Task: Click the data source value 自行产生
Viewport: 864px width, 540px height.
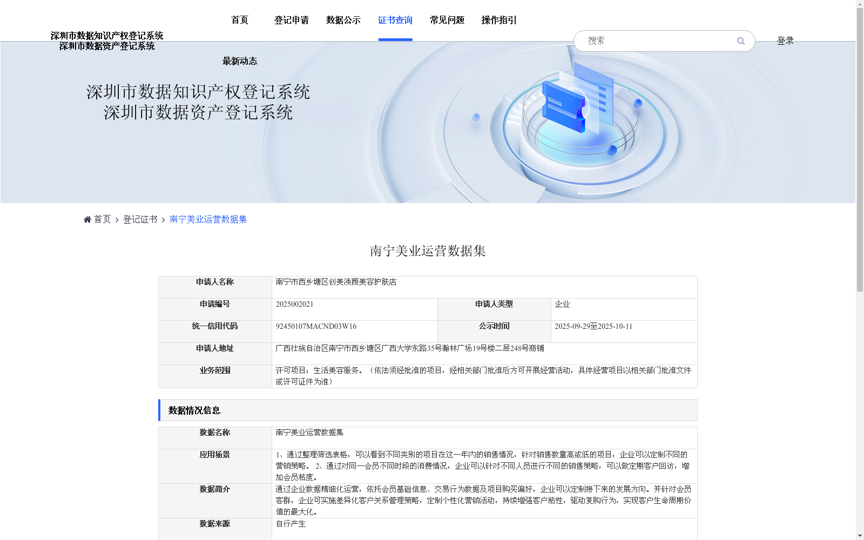Action: (x=291, y=524)
